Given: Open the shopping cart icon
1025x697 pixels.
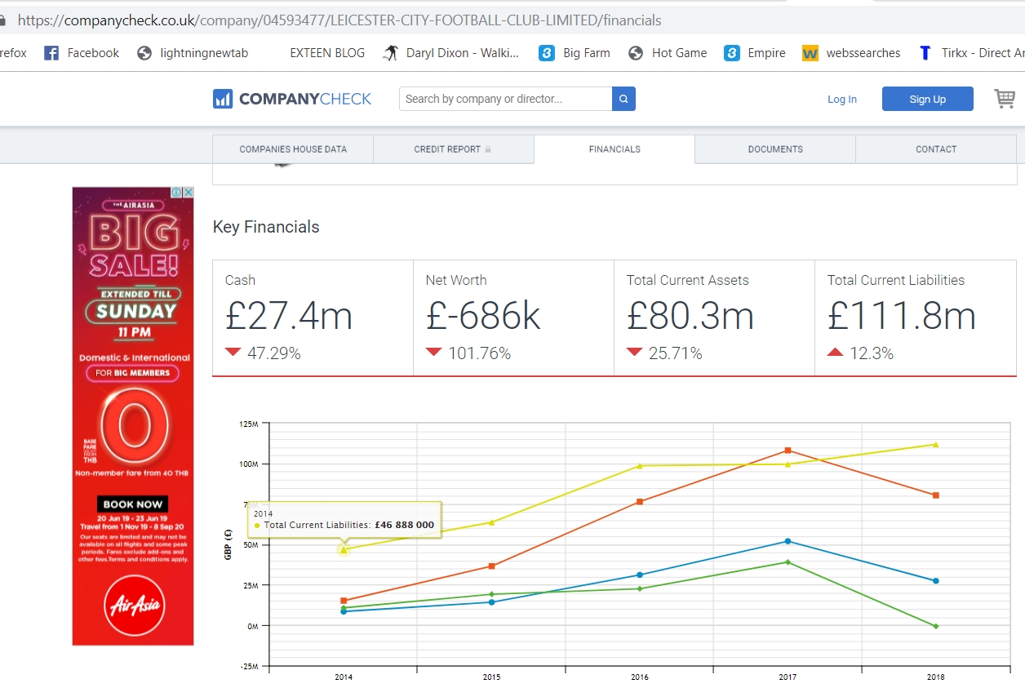Looking at the screenshot, I should click(1004, 99).
